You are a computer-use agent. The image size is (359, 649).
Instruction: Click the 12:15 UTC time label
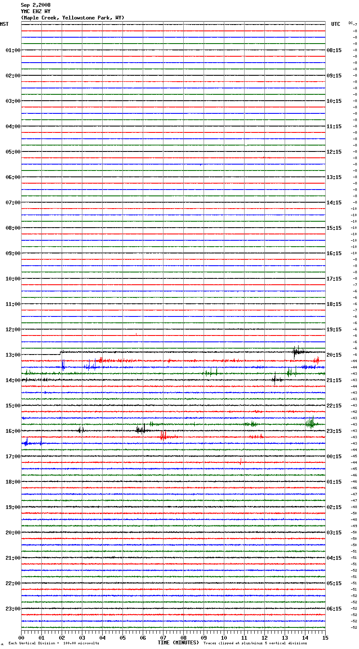(334, 152)
